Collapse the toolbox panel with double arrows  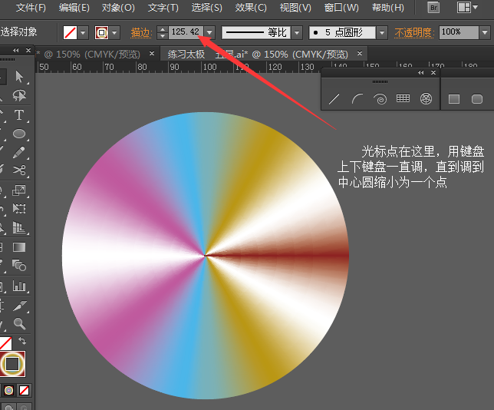[x=16, y=50]
